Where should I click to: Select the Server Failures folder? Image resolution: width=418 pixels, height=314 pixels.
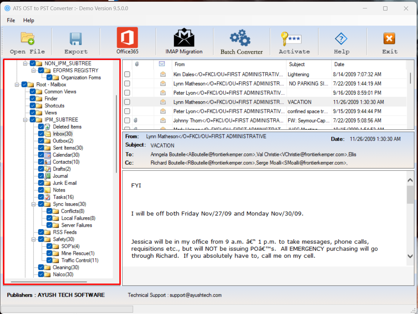point(77,225)
